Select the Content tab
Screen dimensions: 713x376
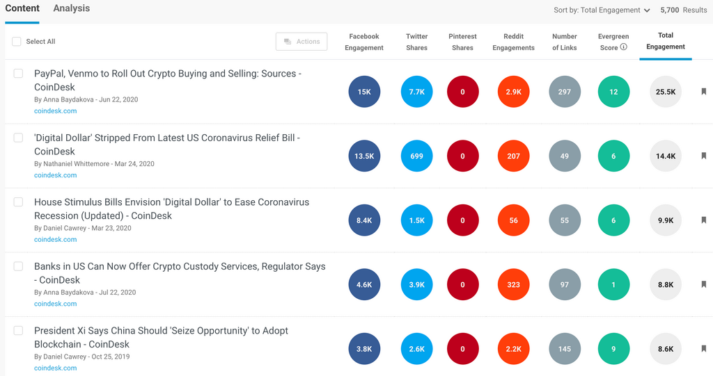[22, 9]
